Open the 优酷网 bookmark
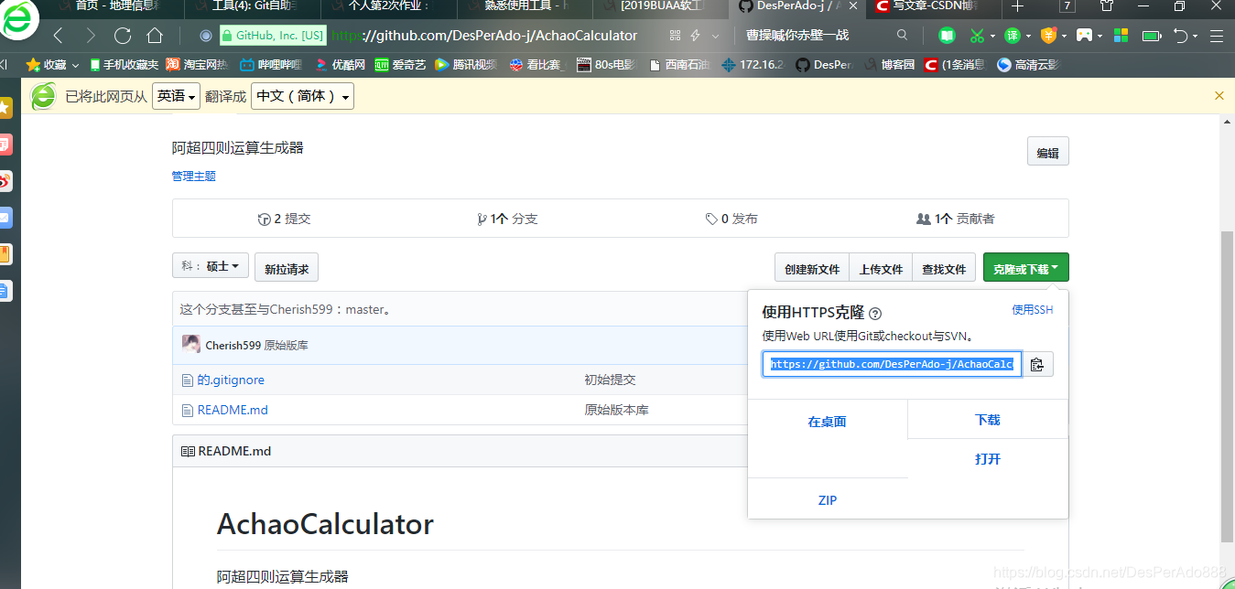The height and width of the screenshot is (589, 1235). [340, 65]
